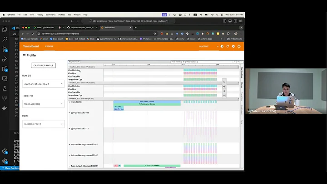Click Key Shortcuts button
327x184 pixels.
(x=74, y=62)
